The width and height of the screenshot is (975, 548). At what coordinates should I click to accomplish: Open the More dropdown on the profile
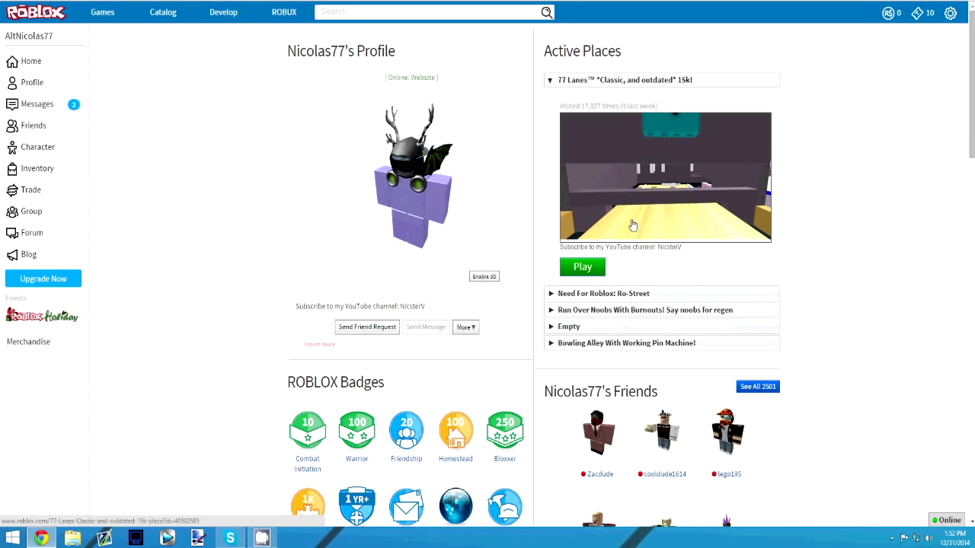pyautogui.click(x=465, y=327)
